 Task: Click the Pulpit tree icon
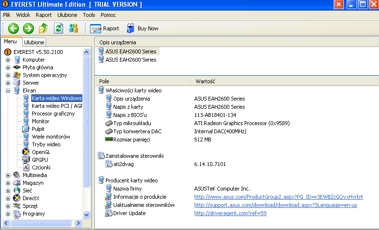[26, 129]
